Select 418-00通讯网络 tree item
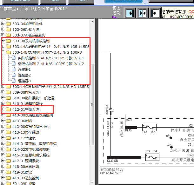This screenshot has width=194, height=185. point(26,167)
